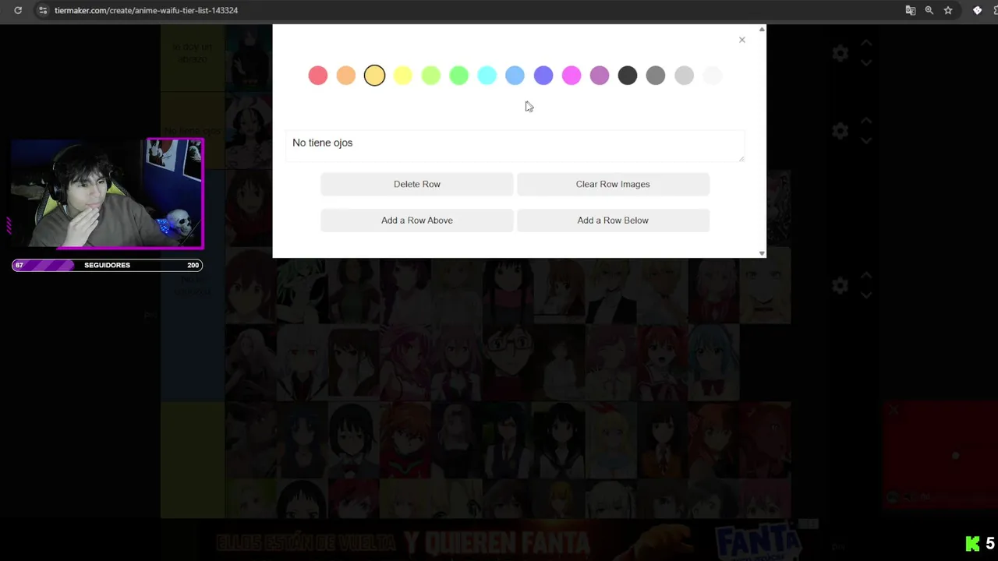The image size is (998, 561).
Task: Pick the red color swatch
Action: [318, 76]
